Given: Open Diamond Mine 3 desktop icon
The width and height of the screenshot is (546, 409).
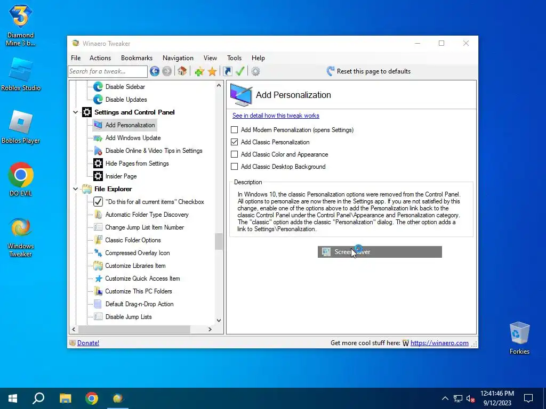Looking at the screenshot, I should pyautogui.click(x=21, y=25).
